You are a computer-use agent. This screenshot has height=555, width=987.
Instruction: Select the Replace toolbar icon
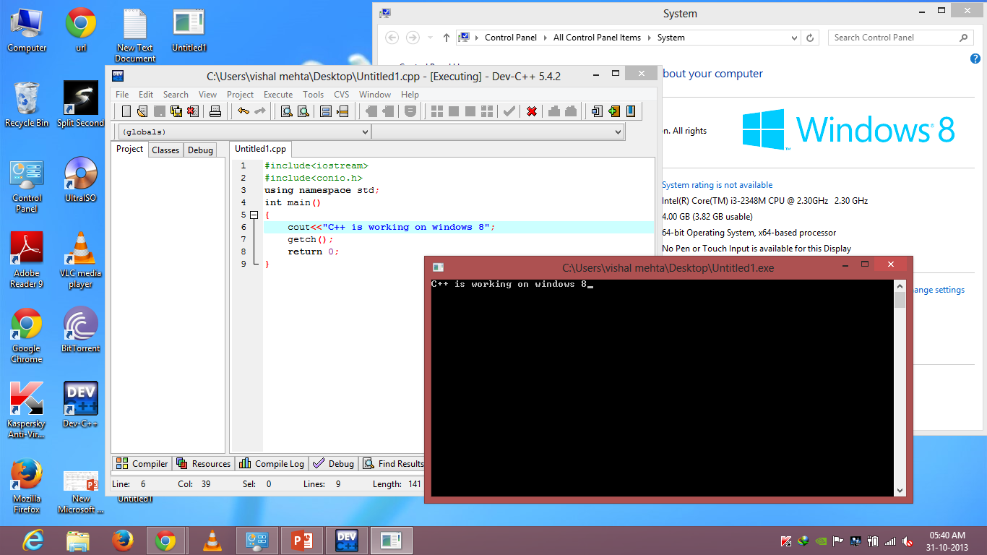click(x=302, y=111)
